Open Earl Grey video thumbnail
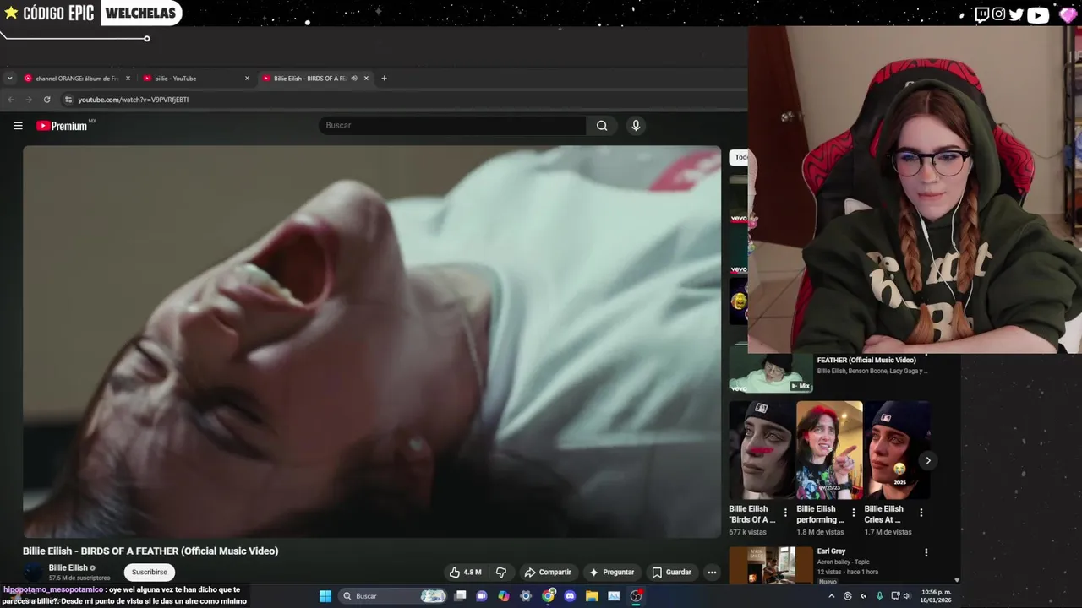The height and width of the screenshot is (608, 1082). (771, 566)
